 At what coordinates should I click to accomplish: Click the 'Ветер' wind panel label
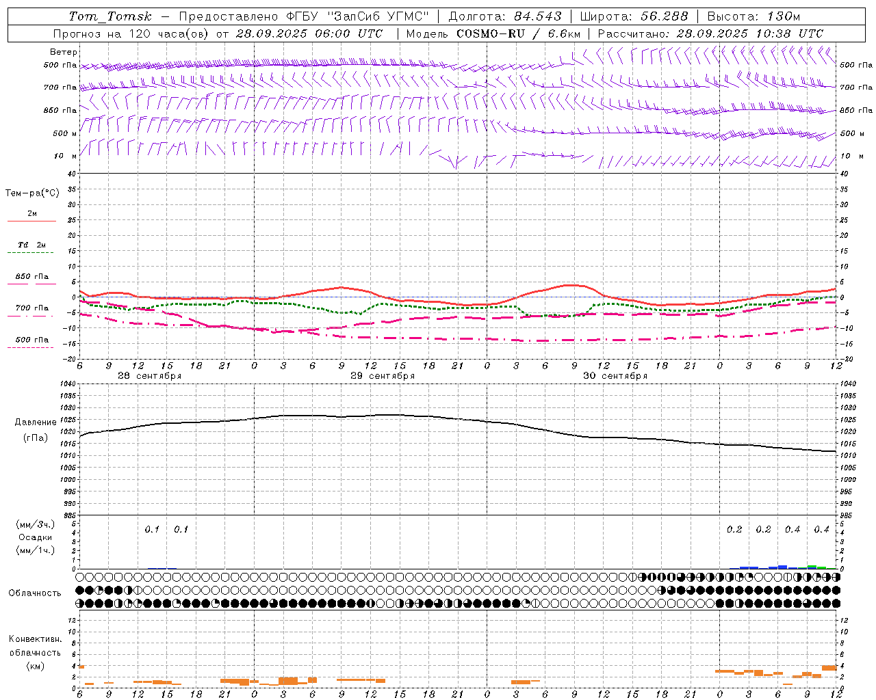(64, 52)
